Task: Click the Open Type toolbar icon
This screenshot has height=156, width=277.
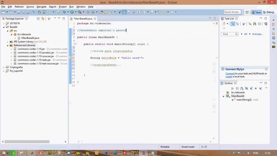Action: [x=101, y=12]
